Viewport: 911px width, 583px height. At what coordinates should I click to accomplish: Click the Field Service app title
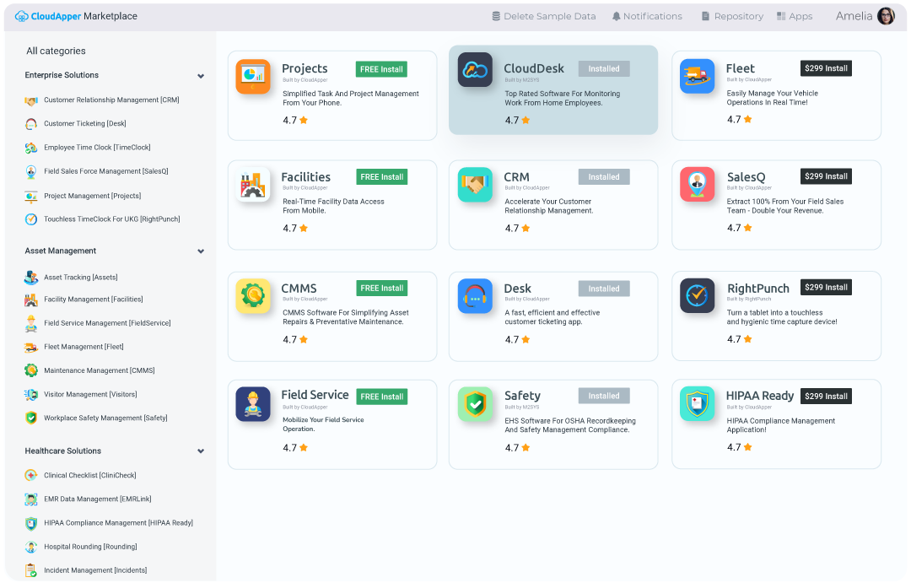[315, 395]
